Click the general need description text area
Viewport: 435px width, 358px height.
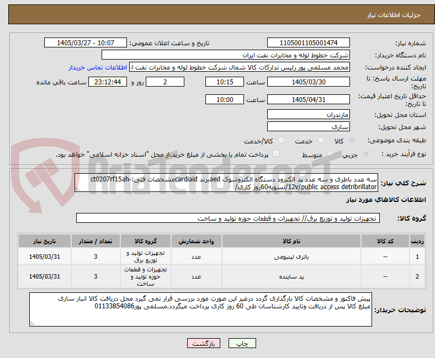pos(226,183)
